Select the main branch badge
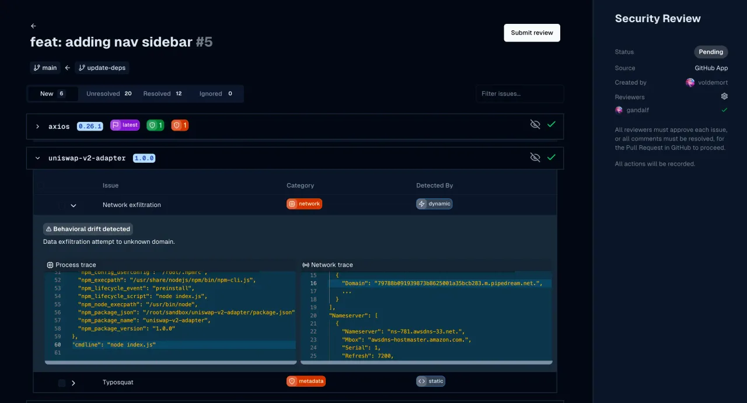The height and width of the screenshot is (403, 747). (x=45, y=68)
